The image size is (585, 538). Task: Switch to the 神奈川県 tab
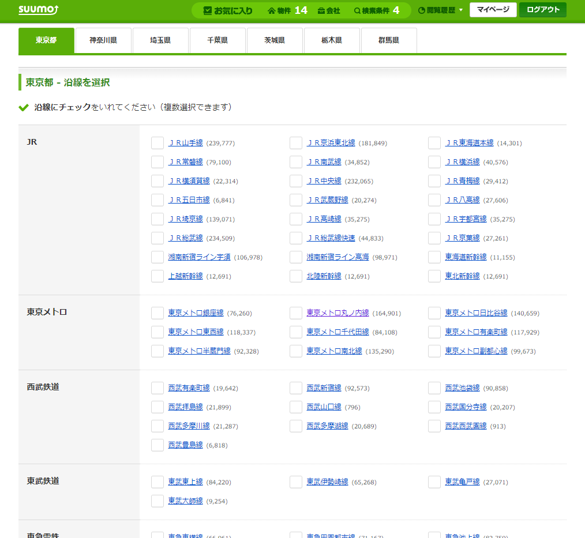(x=103, y=40)
